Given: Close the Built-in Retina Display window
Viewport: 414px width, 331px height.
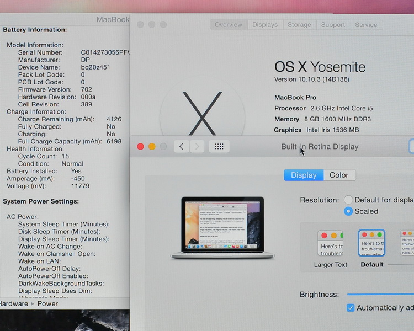Looking at the screenshot, I should tap(140, 147).
